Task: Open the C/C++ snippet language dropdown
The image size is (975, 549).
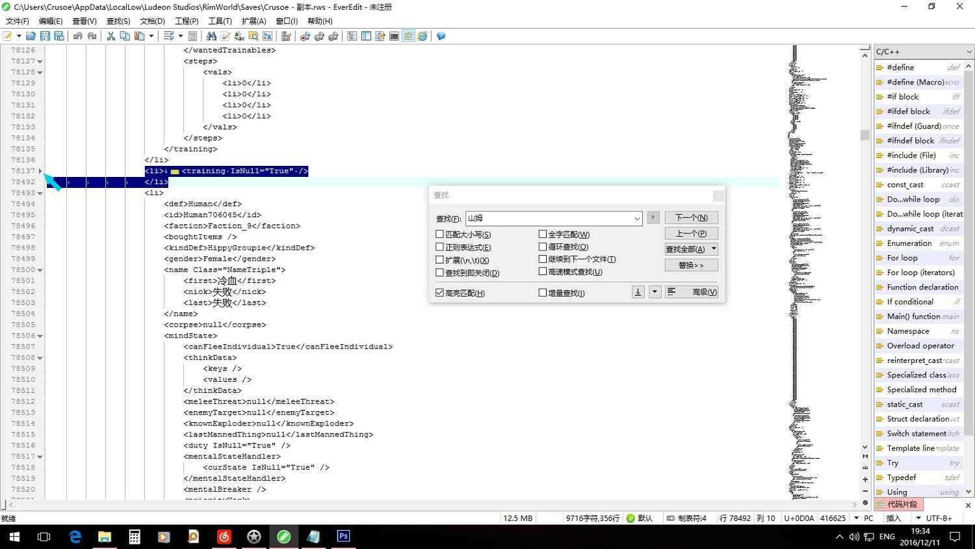Action: [x=968, y=52]
